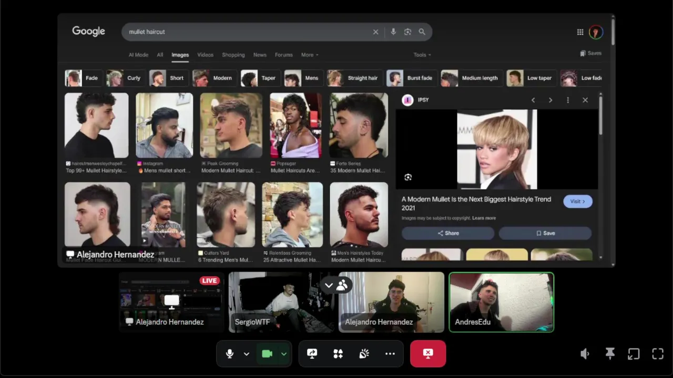Click the Save button in preview panel

(545, 233)
